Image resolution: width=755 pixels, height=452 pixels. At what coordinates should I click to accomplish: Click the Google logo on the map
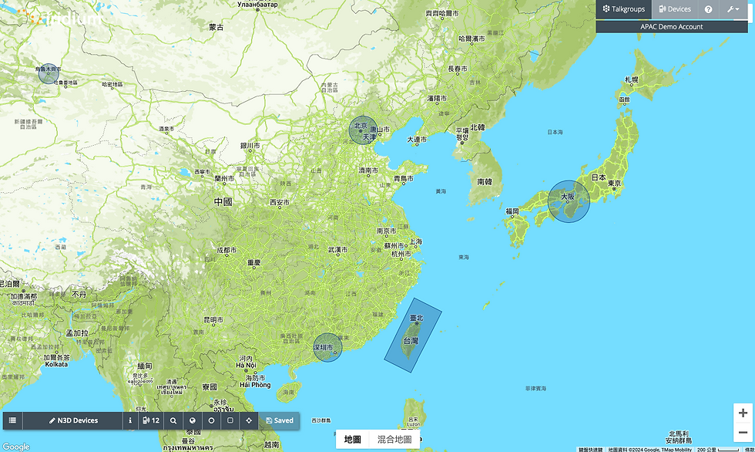pos(16,447)
